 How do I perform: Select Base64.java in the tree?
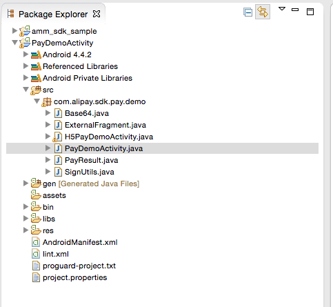click(87, 113)
